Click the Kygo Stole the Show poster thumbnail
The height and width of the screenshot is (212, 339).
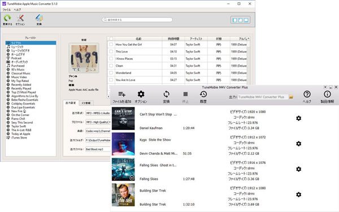[x=123, y=144]
